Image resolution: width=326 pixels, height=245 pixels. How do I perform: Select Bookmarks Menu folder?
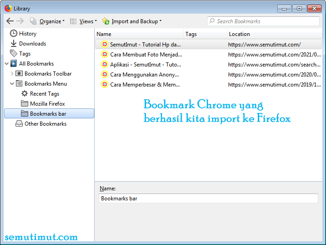[46, 84]
